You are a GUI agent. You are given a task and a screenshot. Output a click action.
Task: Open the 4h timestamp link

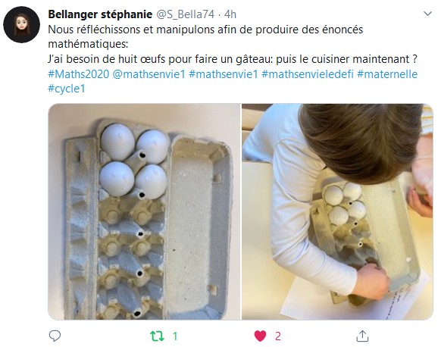click(230, 14)
